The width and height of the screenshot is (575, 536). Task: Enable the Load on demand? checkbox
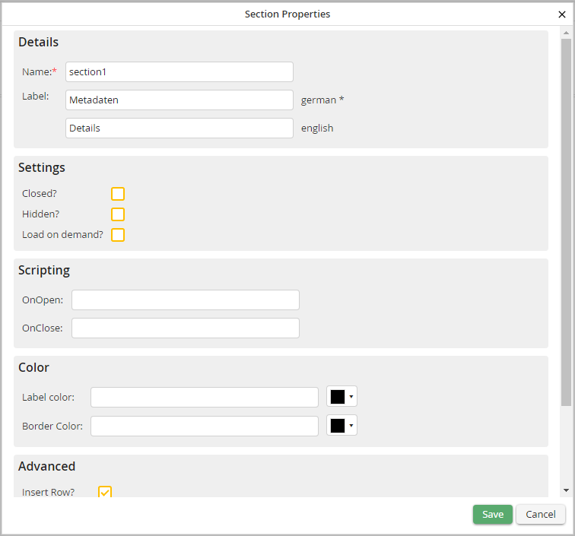point(118,235)
